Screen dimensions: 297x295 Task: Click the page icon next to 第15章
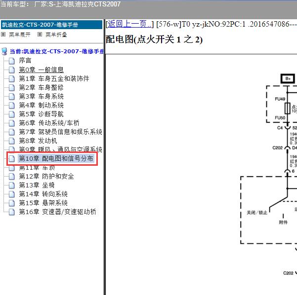pyautogui.click(x=12, y=203)
